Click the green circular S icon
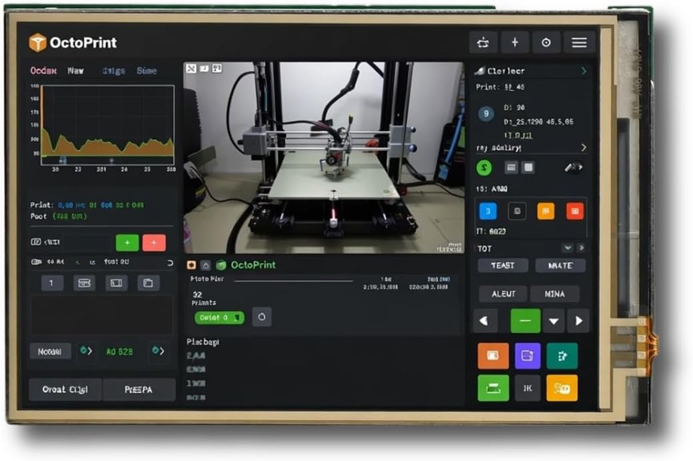Viewport: 693px width, 461px height. (484, 168)
